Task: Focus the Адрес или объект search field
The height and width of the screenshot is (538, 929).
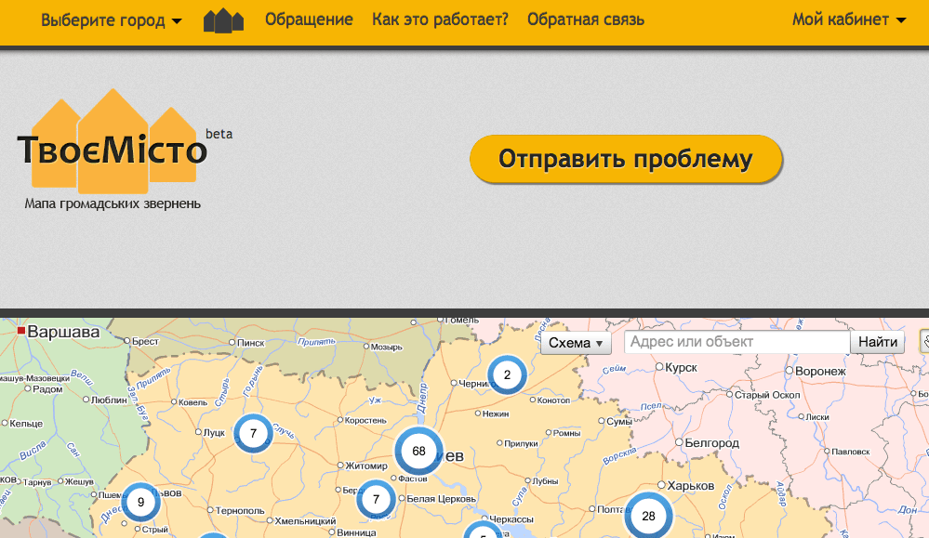Action: tap(737, 342)
